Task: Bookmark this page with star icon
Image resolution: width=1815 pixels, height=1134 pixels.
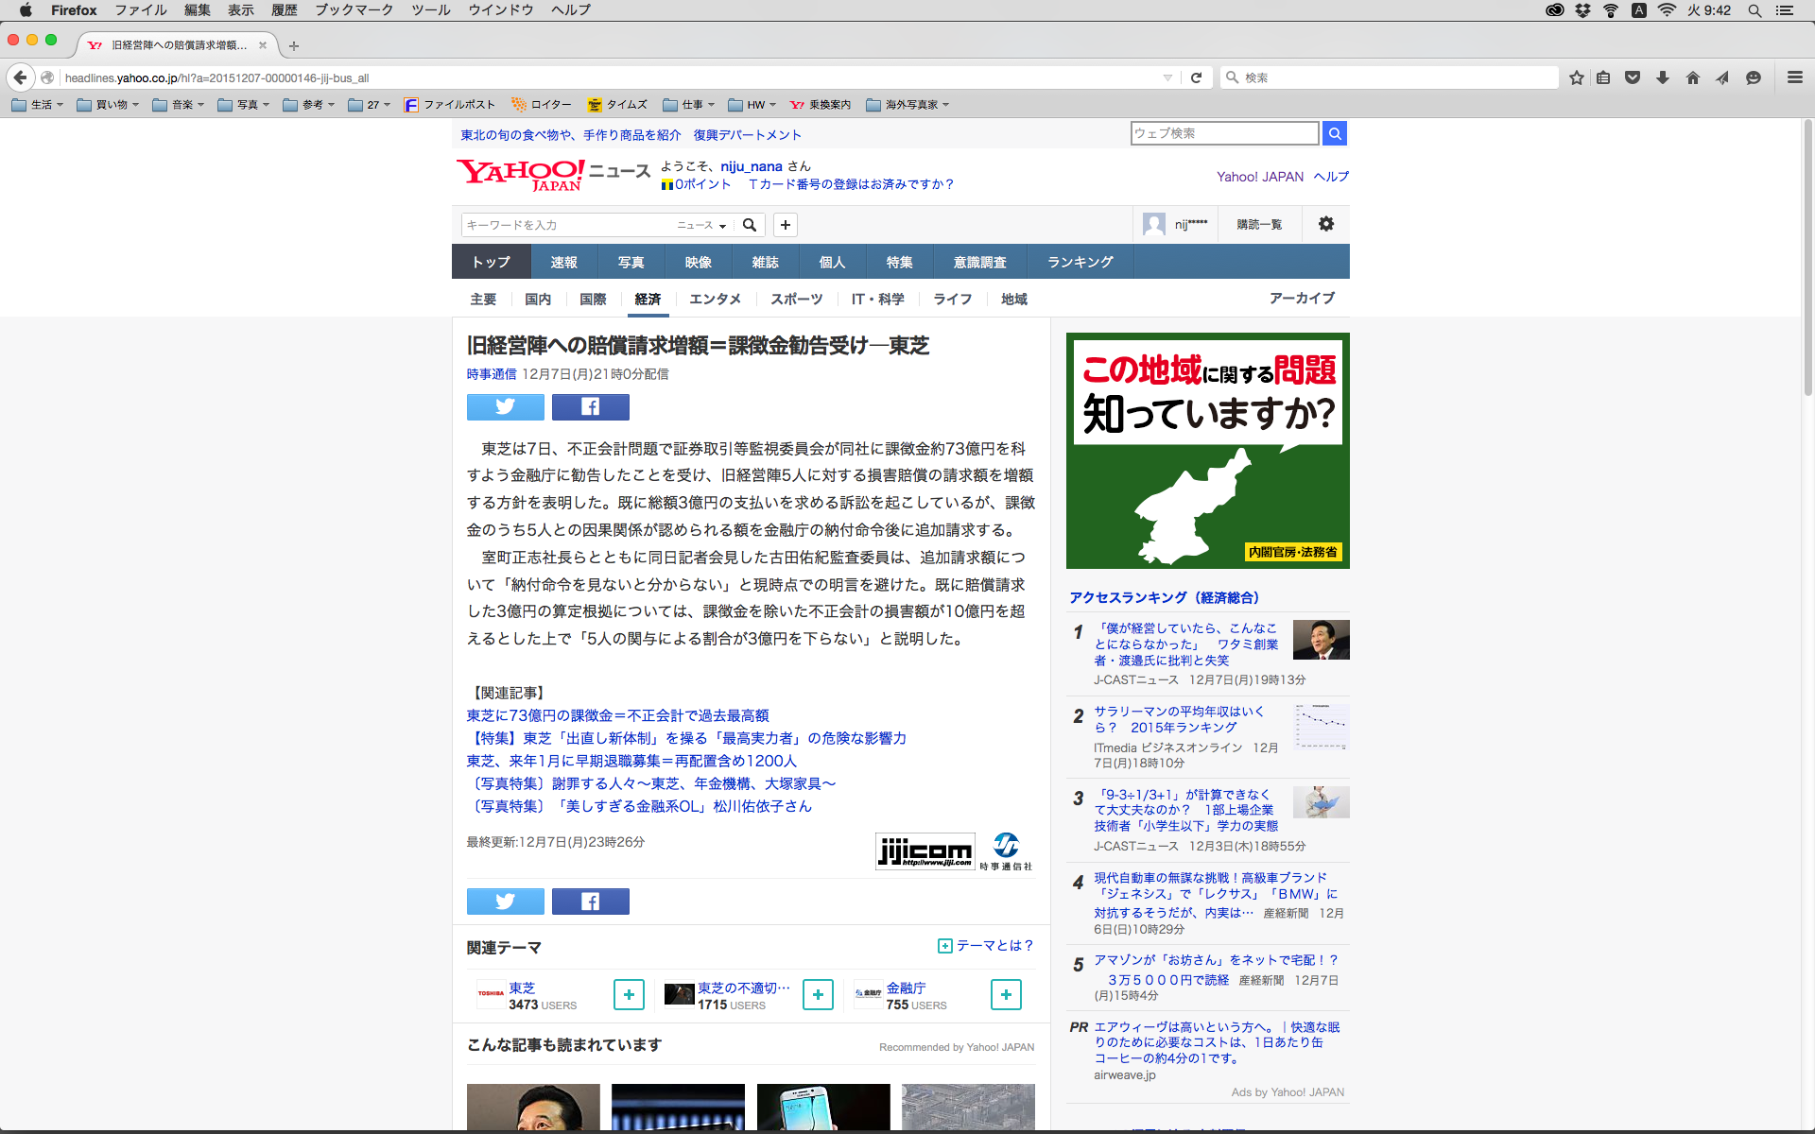Action: (1576, 77)
